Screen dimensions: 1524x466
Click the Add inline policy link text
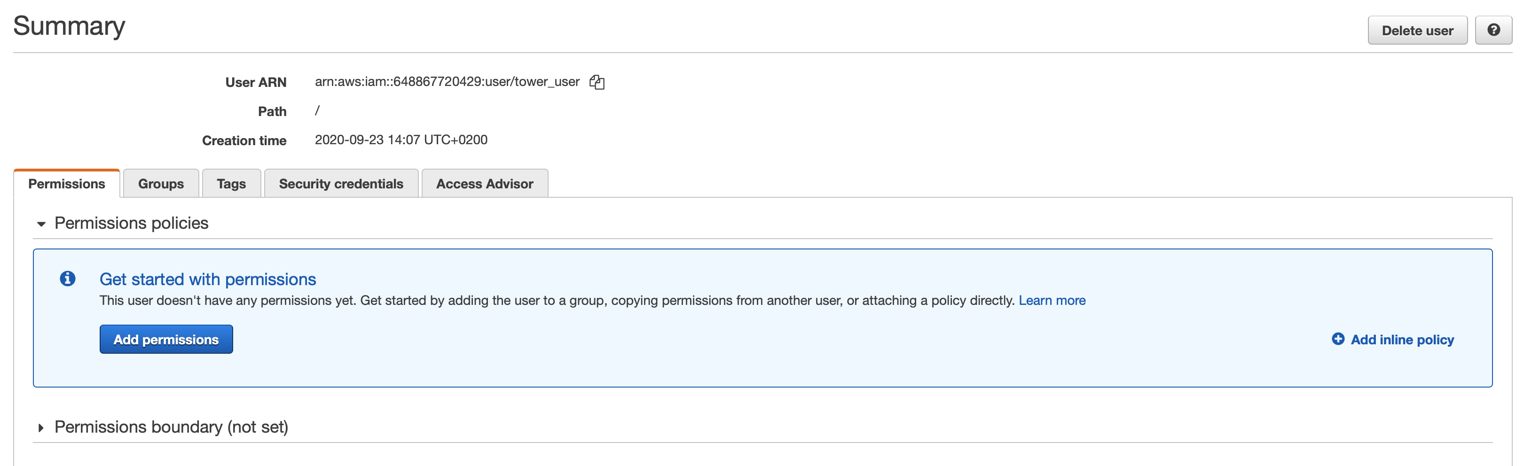[x=1401, y=340]
